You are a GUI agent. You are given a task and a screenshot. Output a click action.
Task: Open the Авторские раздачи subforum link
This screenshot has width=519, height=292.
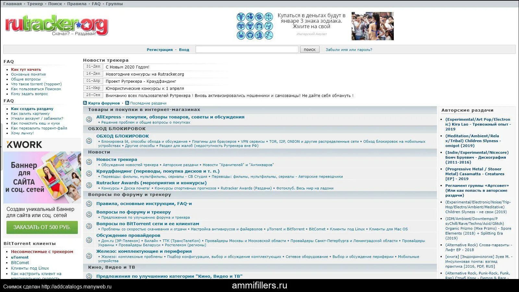click(x=180, y=165)
